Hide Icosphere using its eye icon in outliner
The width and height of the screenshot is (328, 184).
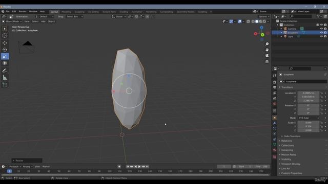point(321,33)
